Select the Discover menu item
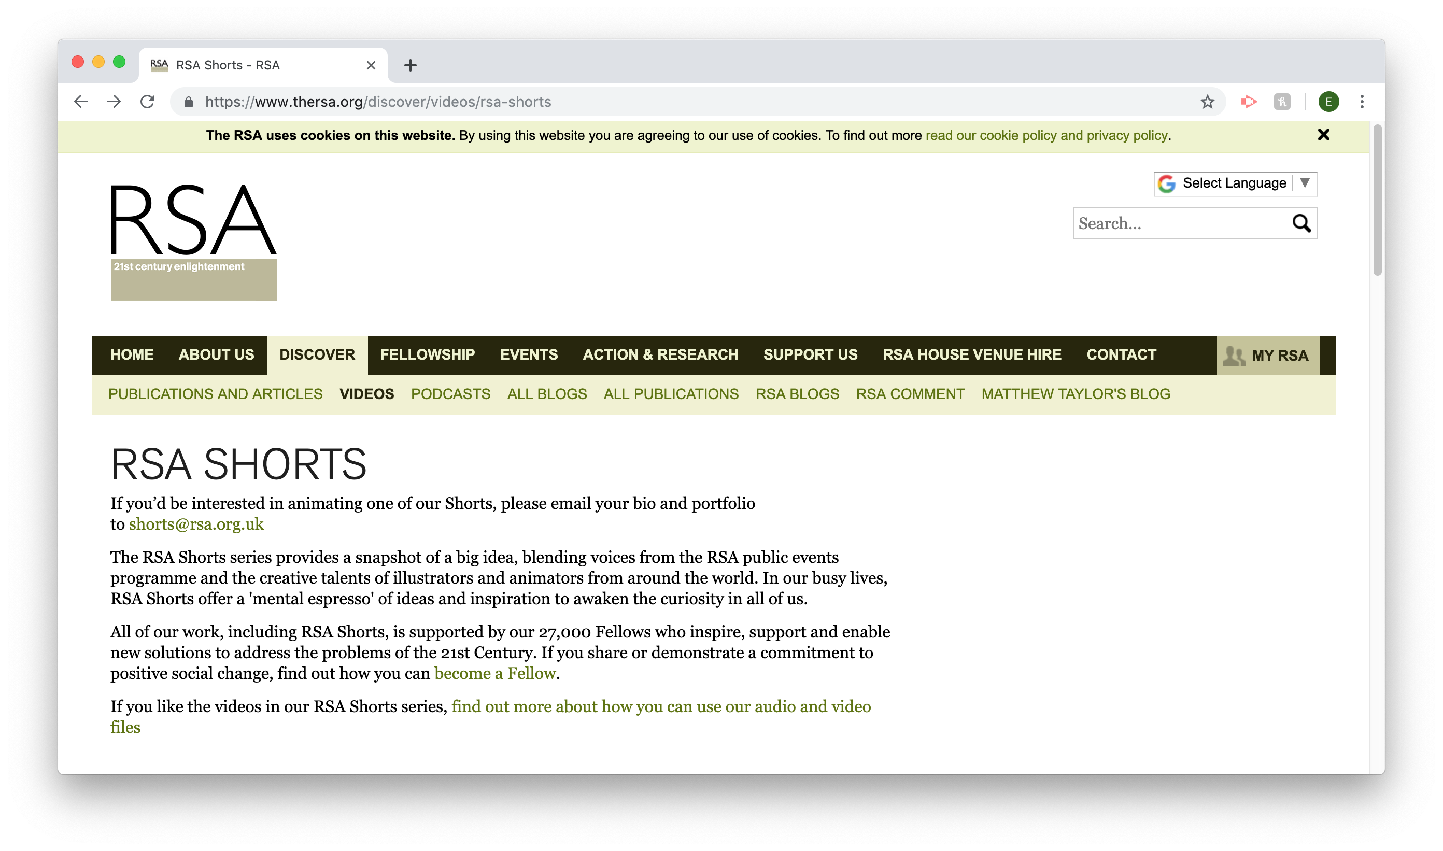The height and width of the screenshot is (851, 1443). (317, 355)
